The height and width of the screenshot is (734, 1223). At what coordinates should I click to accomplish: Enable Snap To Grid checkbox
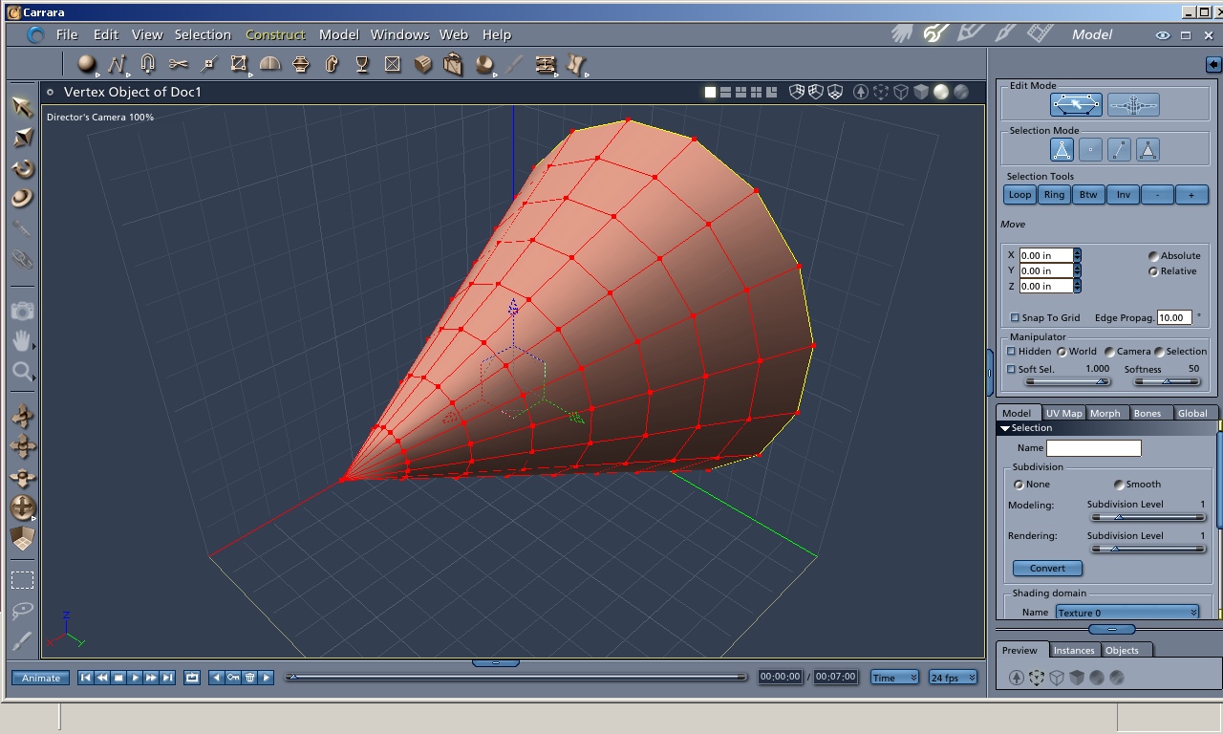pos(1015,317)
